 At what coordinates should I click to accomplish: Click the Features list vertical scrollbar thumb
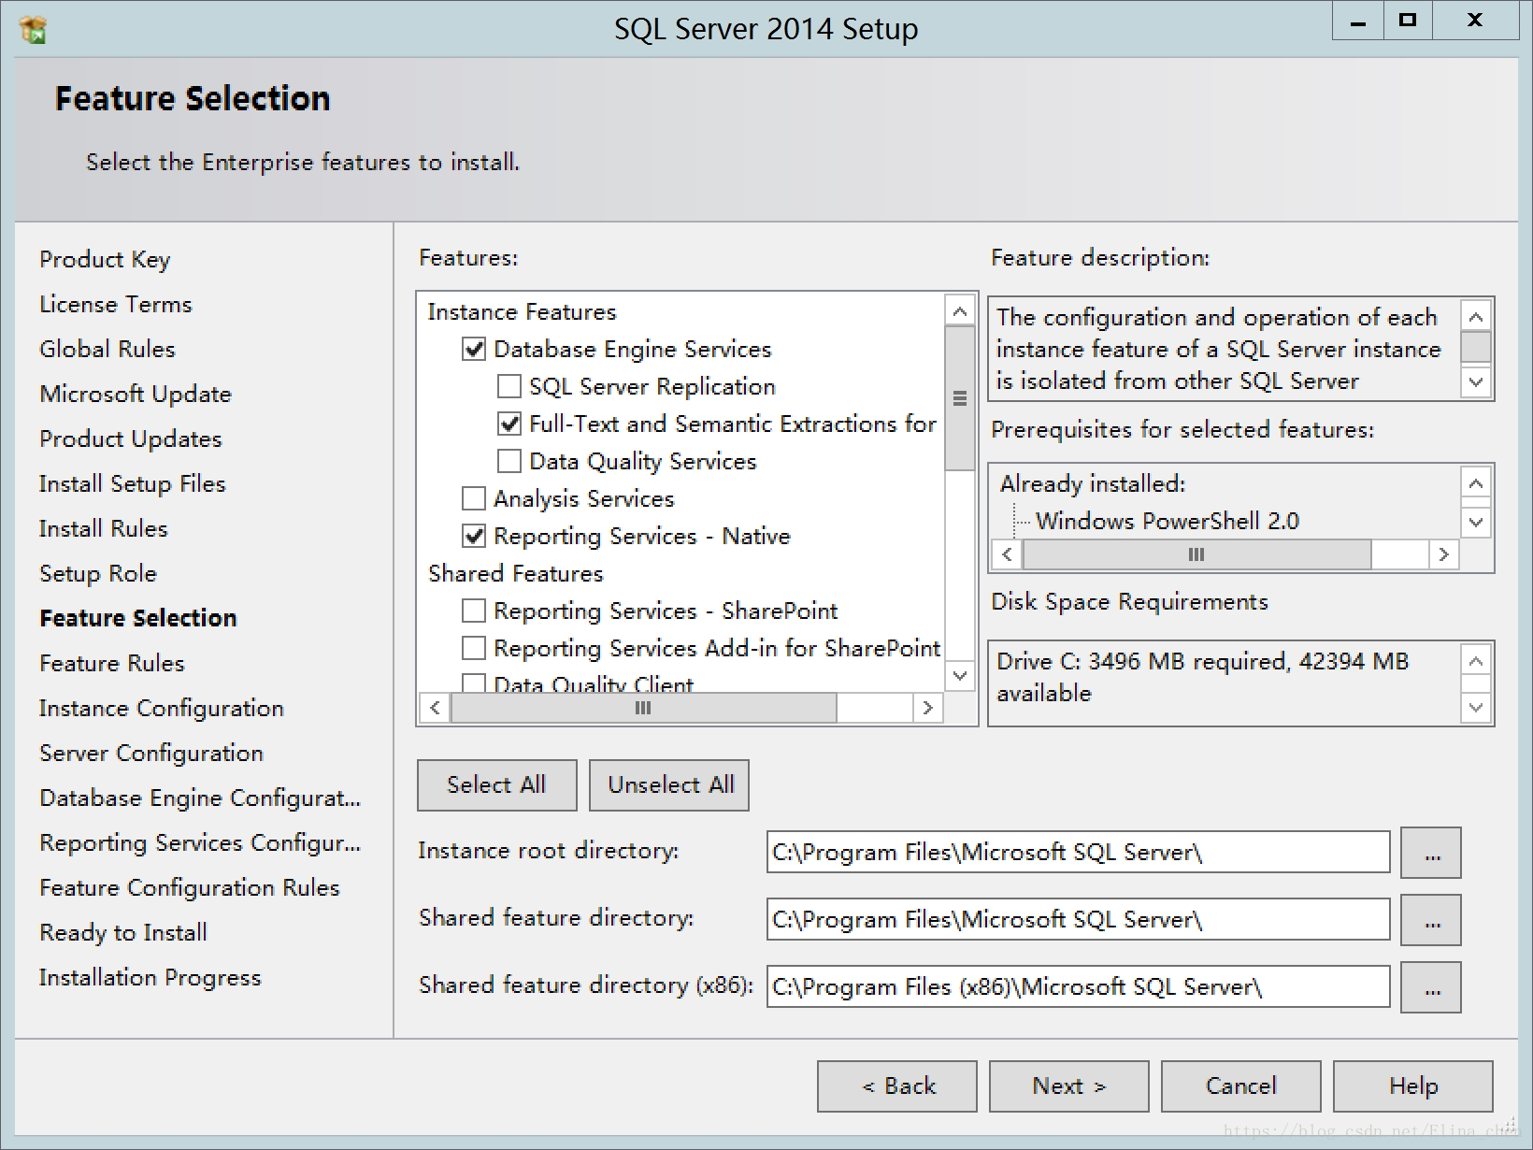[960, 398]
